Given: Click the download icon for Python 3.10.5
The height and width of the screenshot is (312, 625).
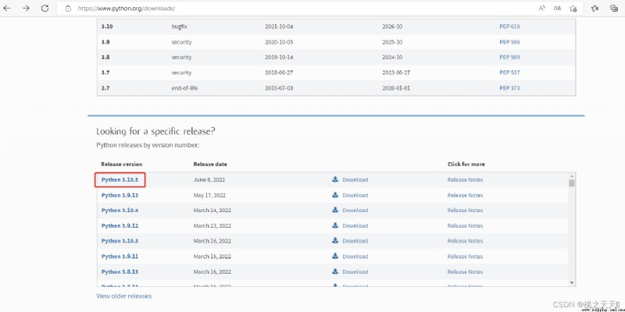Looking at the screenshot, I should coord(335,179).
